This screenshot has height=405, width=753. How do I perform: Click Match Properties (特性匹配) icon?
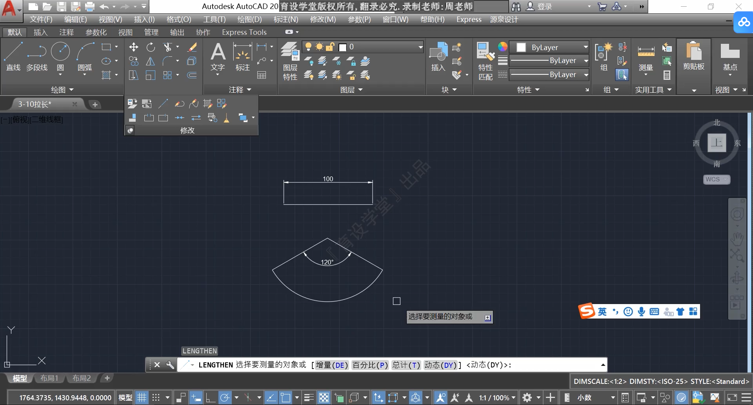tap(486, 61)
